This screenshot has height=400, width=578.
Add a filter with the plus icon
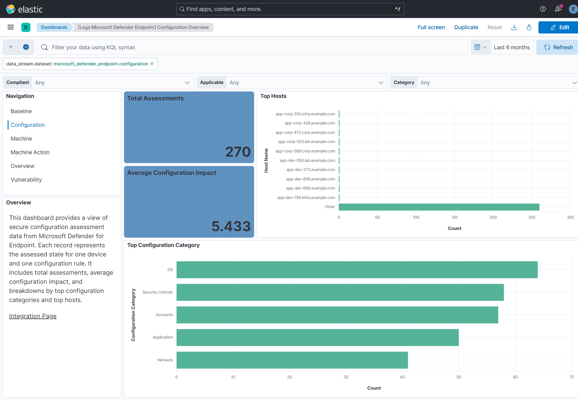tap(26, 47)
